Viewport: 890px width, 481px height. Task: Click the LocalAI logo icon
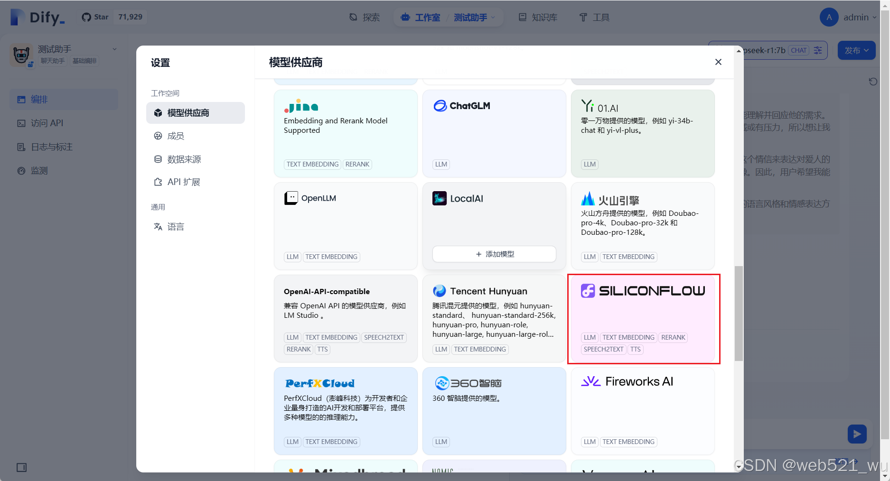tap(439, 198)
